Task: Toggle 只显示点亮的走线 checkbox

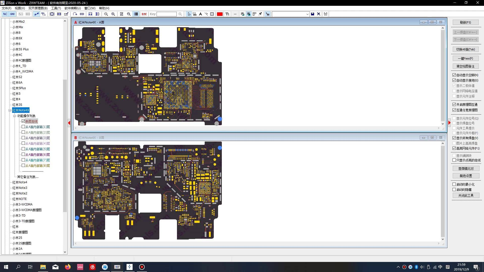Action: pos(454,160)
